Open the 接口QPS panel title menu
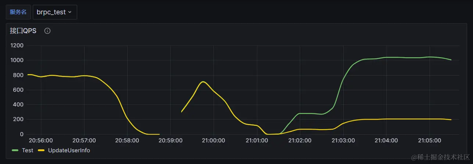Screen dimensions: 473x164 click(23, 31)
